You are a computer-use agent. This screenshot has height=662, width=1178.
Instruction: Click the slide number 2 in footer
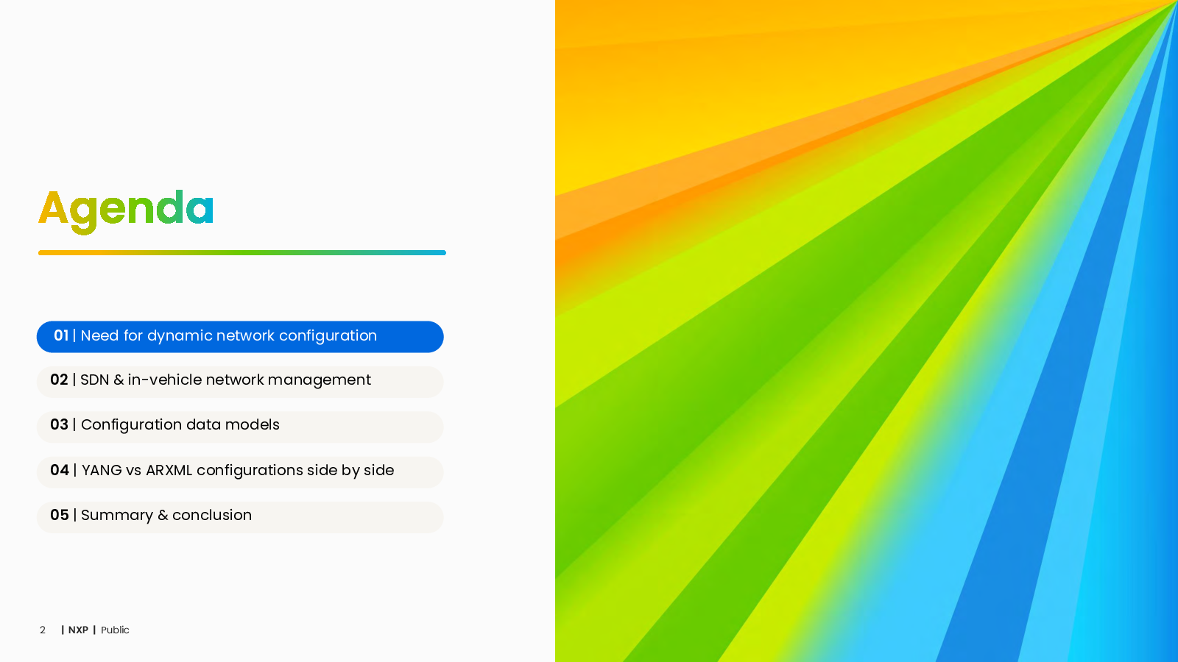(43, 630)
